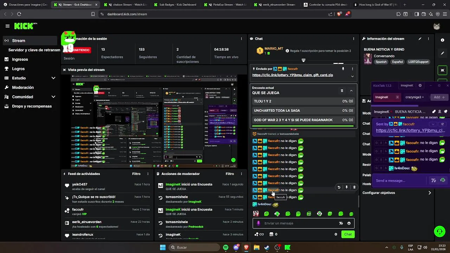Open the Información del stream three-dot menu
Screen dimensions: 450x253
point(428,39)
